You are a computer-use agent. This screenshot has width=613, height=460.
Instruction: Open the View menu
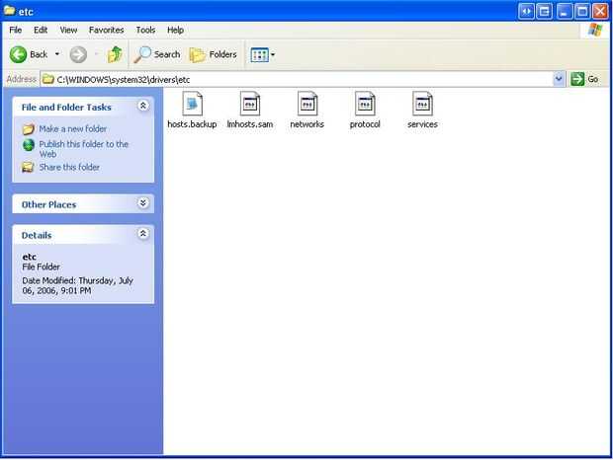pos(68,30)
